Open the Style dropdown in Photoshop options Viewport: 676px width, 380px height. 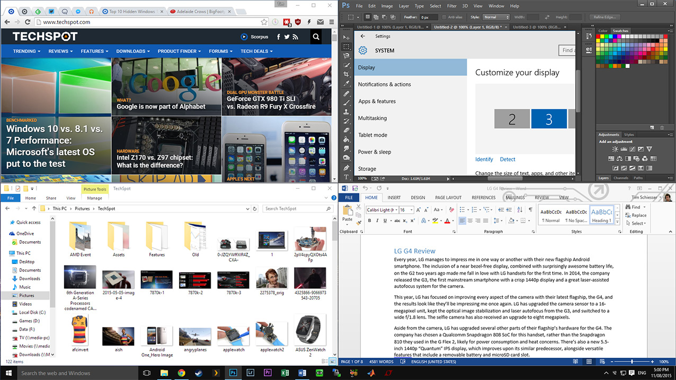click(496, 17)
